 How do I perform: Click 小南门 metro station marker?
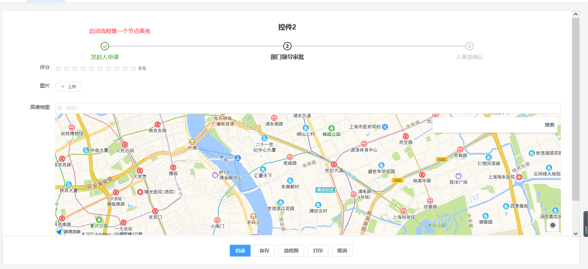click(x=217, y=220)
